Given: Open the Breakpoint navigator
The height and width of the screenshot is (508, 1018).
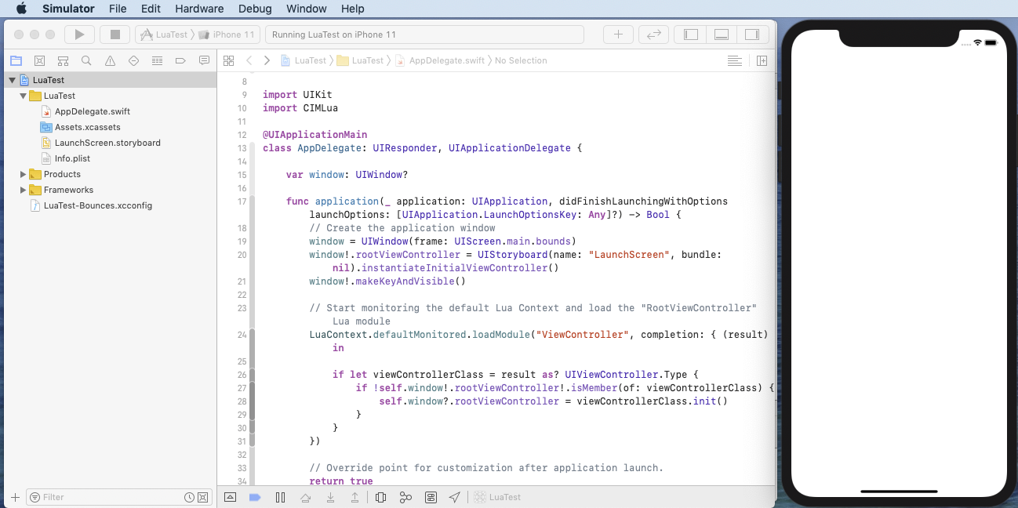Looking at the screenshot, I should pyautogui.click(x=180, y=60).
